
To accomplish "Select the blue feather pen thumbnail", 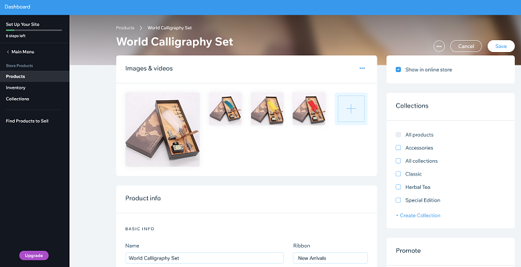I will click(x=225, y=109).
